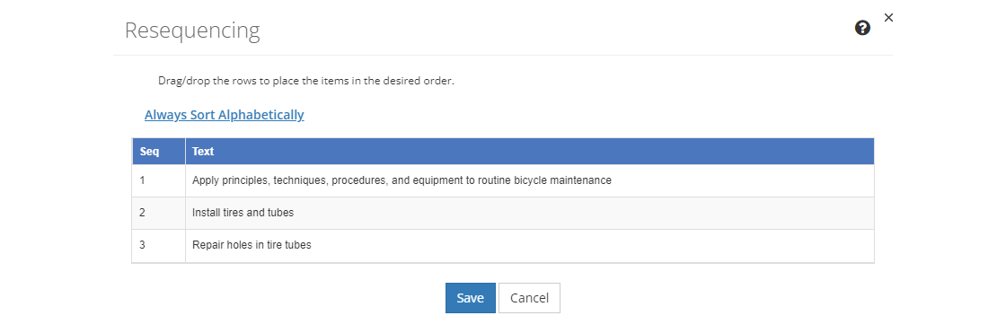The width and height of the screenshot is (1006, 333).
Task: Select the Text column header
Action: 529,152
